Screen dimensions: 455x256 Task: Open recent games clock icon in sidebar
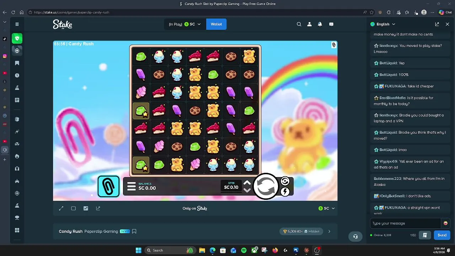coord(17,75)
